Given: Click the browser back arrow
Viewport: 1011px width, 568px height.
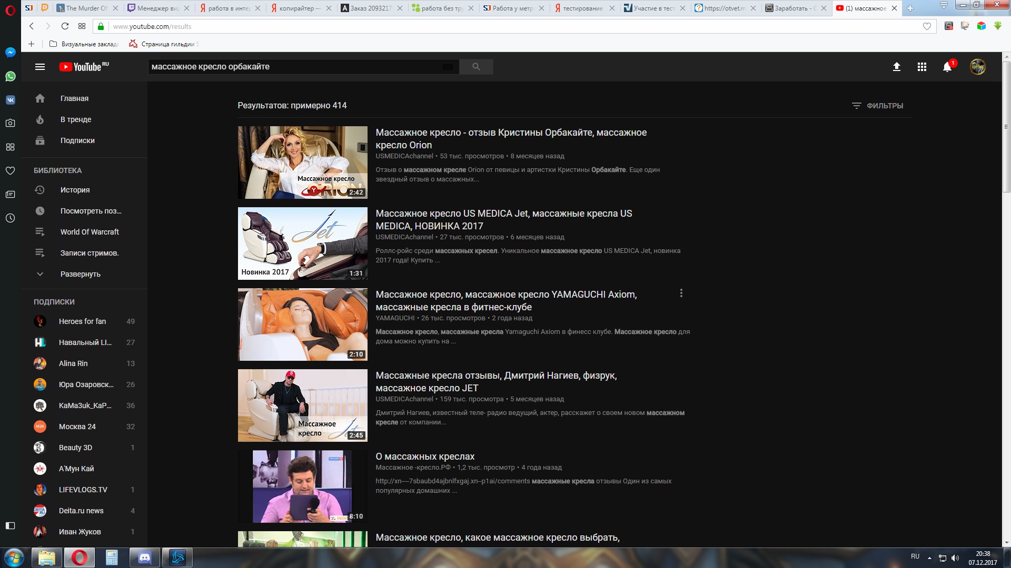Looking at the screenshot, I should [x=32, y=26].
